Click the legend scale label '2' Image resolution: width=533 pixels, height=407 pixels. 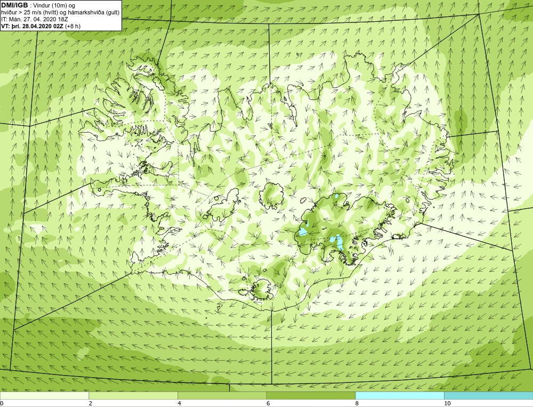tap(91, 403)
